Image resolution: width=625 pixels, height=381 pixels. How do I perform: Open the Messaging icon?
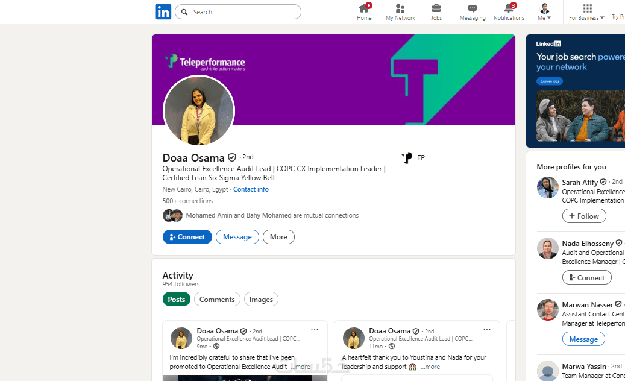(x=473, y=12)
